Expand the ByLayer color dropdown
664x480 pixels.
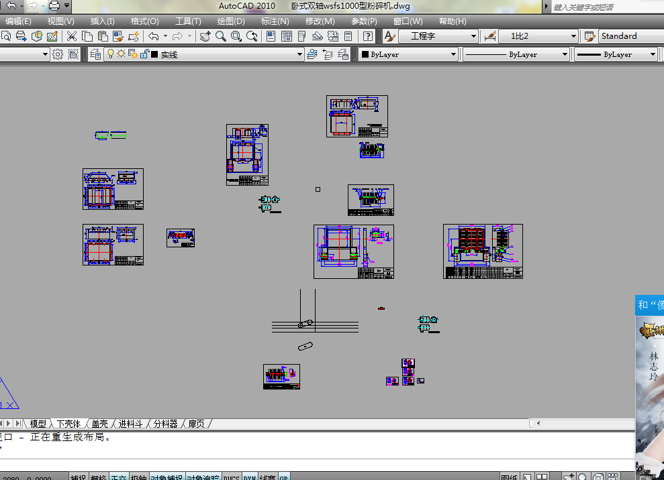pyautogui.click(x=453, y=54)
